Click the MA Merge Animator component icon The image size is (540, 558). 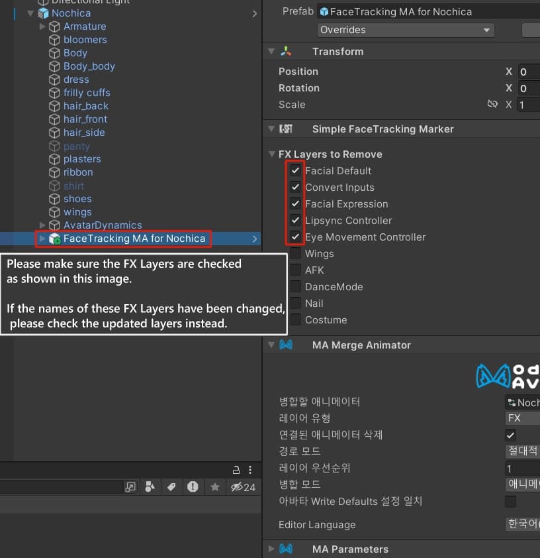[286, 345]
